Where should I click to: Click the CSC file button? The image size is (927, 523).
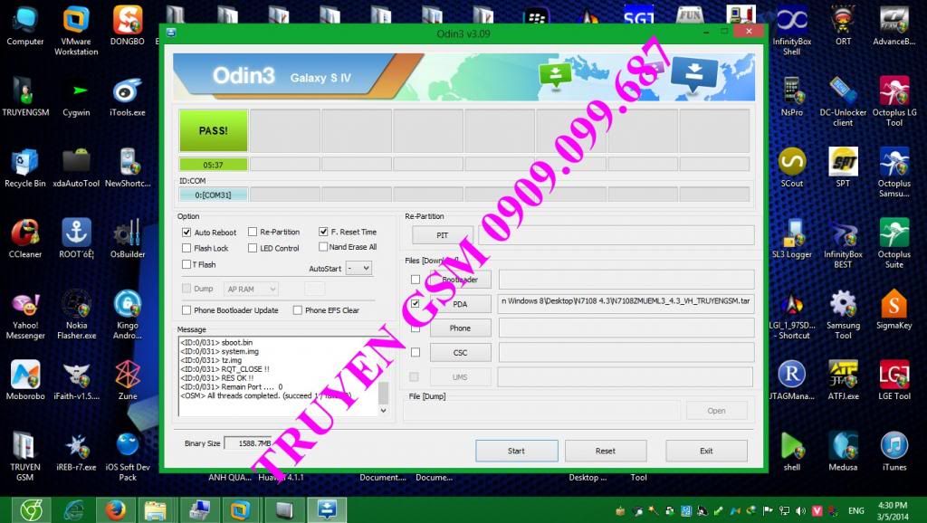coord(461,353)
